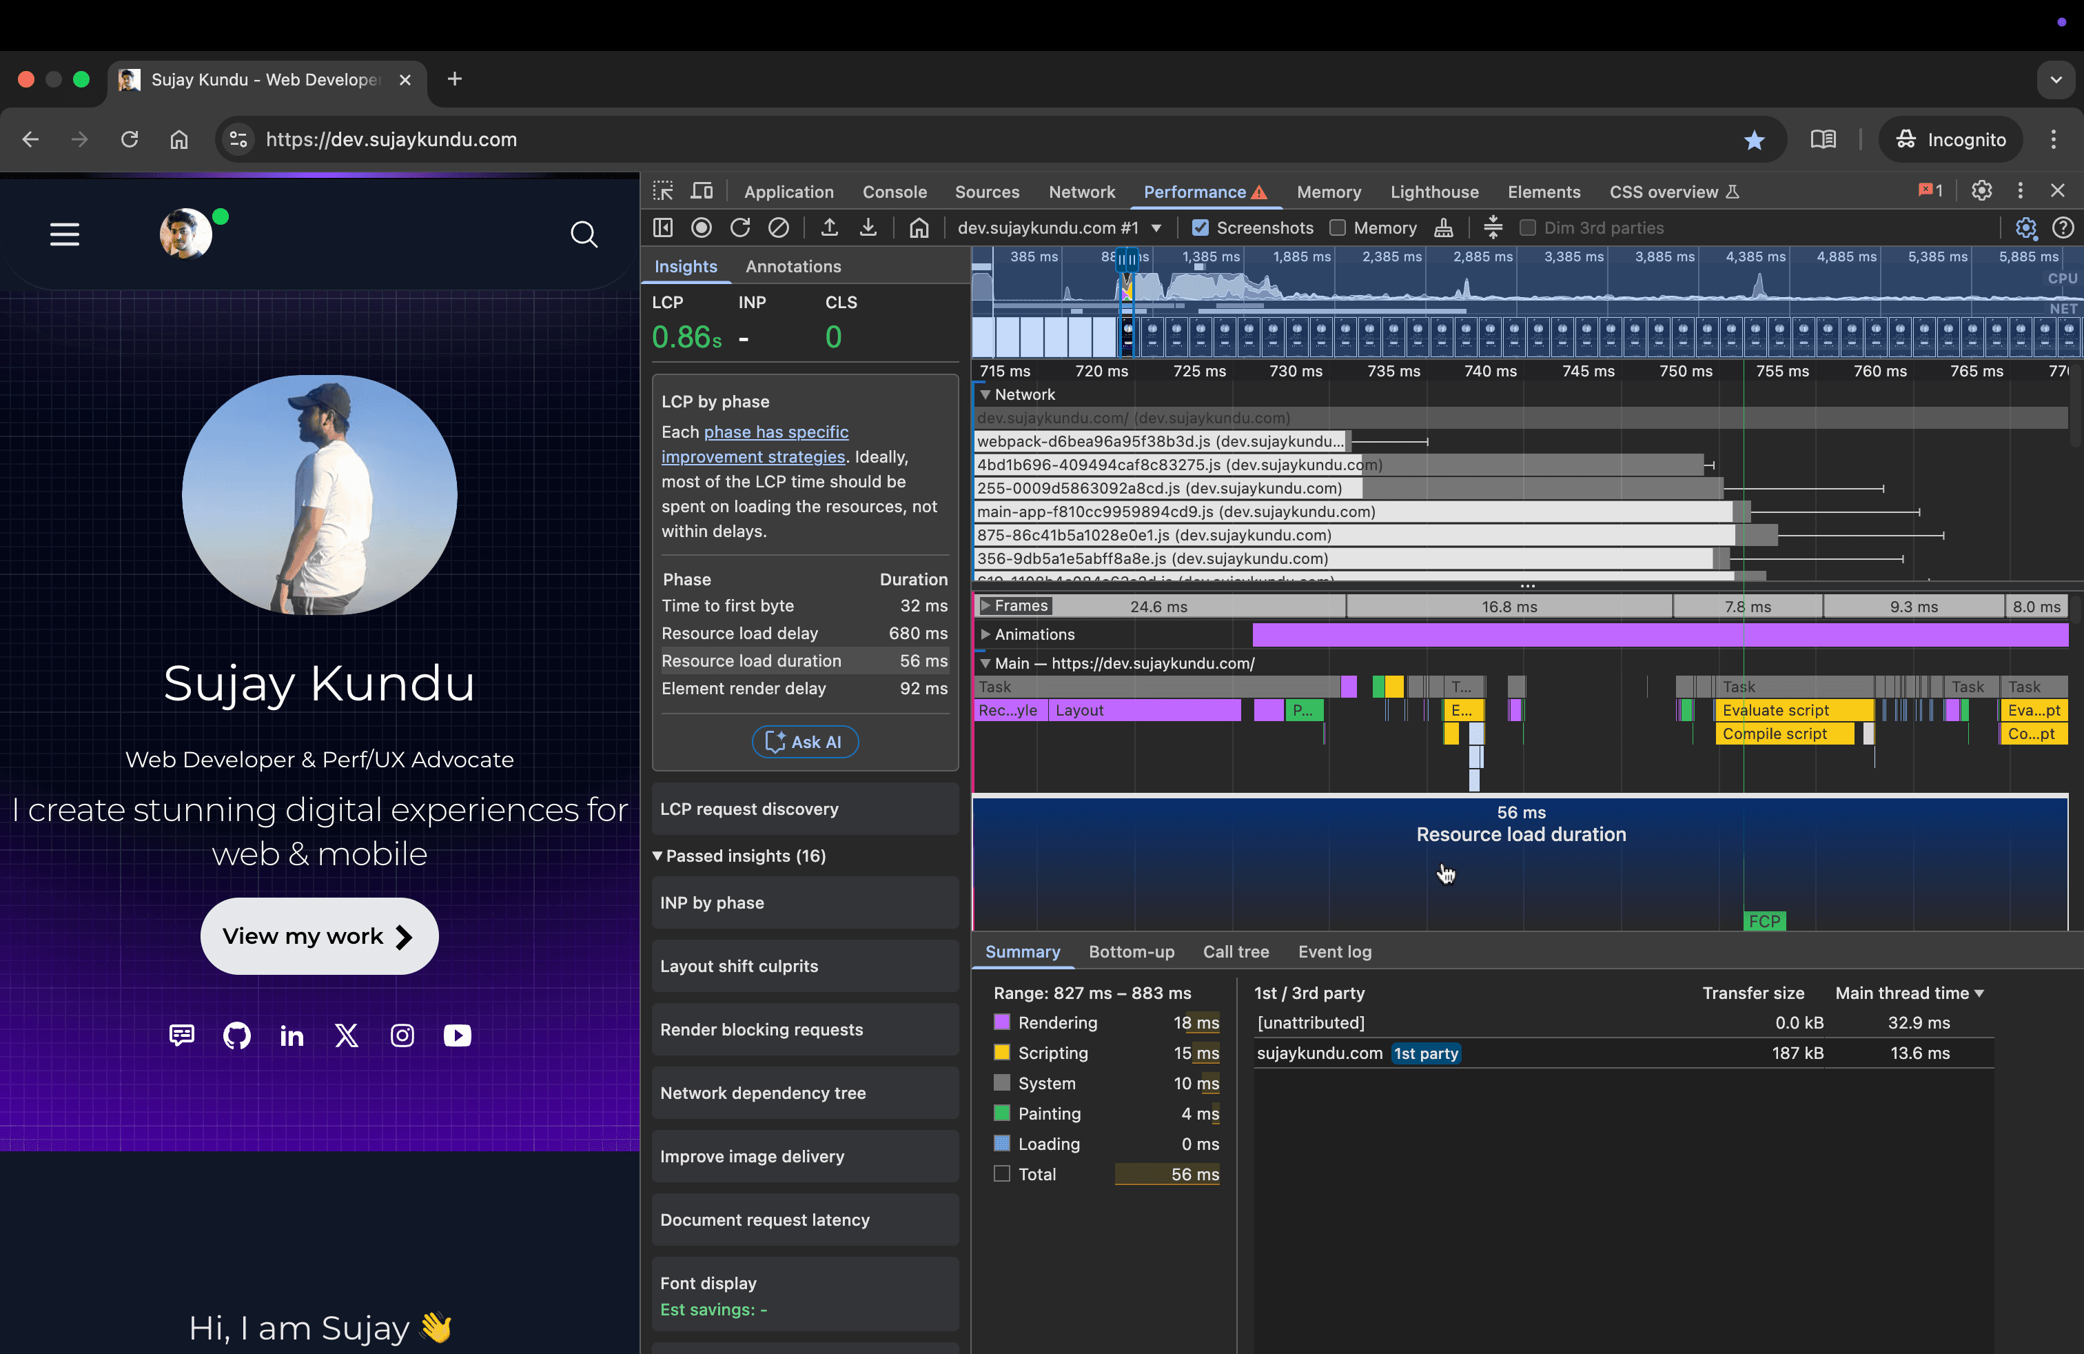
Task: Select the inspect element cursor icon
Action: point(663,191)
